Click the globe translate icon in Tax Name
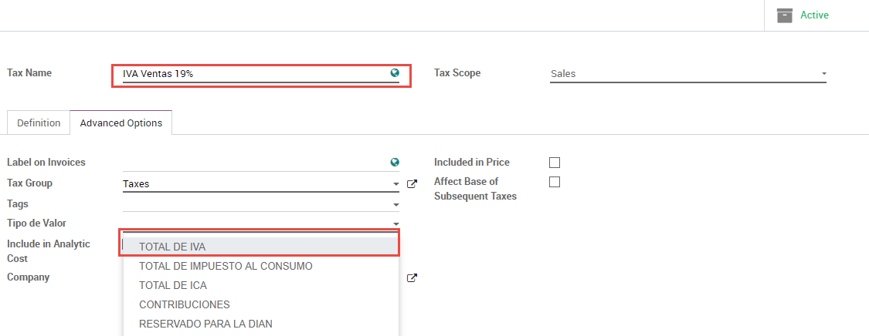The image size is (869, 336). [x=395, y=73]
